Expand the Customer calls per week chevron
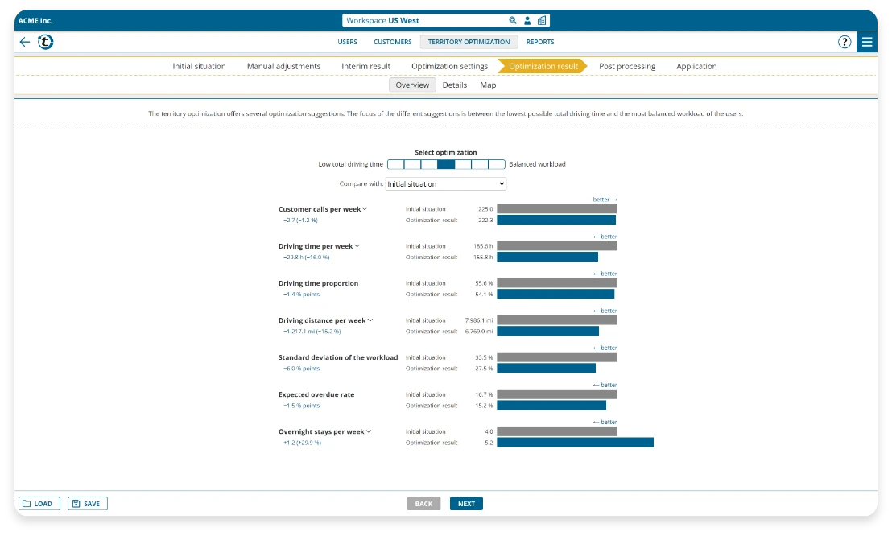The height and width of the screenshot is (536, 892). tap(365, 208)
